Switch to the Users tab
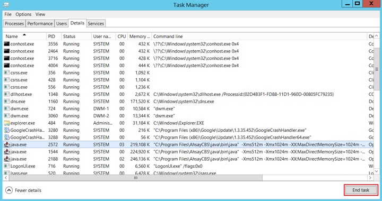Screen dimensions: 382x201 point(62,24)
